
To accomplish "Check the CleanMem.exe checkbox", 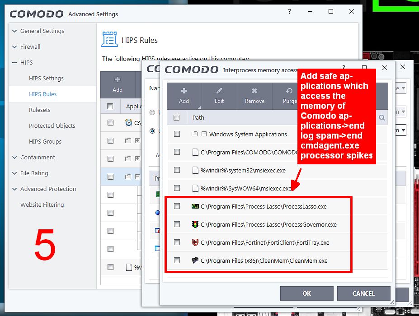I will click(x=177, y=260).
